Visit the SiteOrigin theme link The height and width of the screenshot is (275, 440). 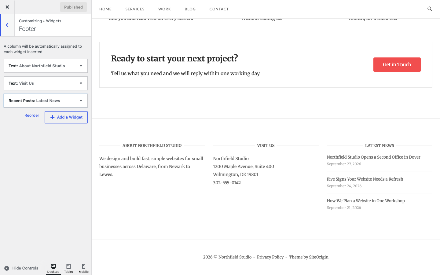coord(319,257)
